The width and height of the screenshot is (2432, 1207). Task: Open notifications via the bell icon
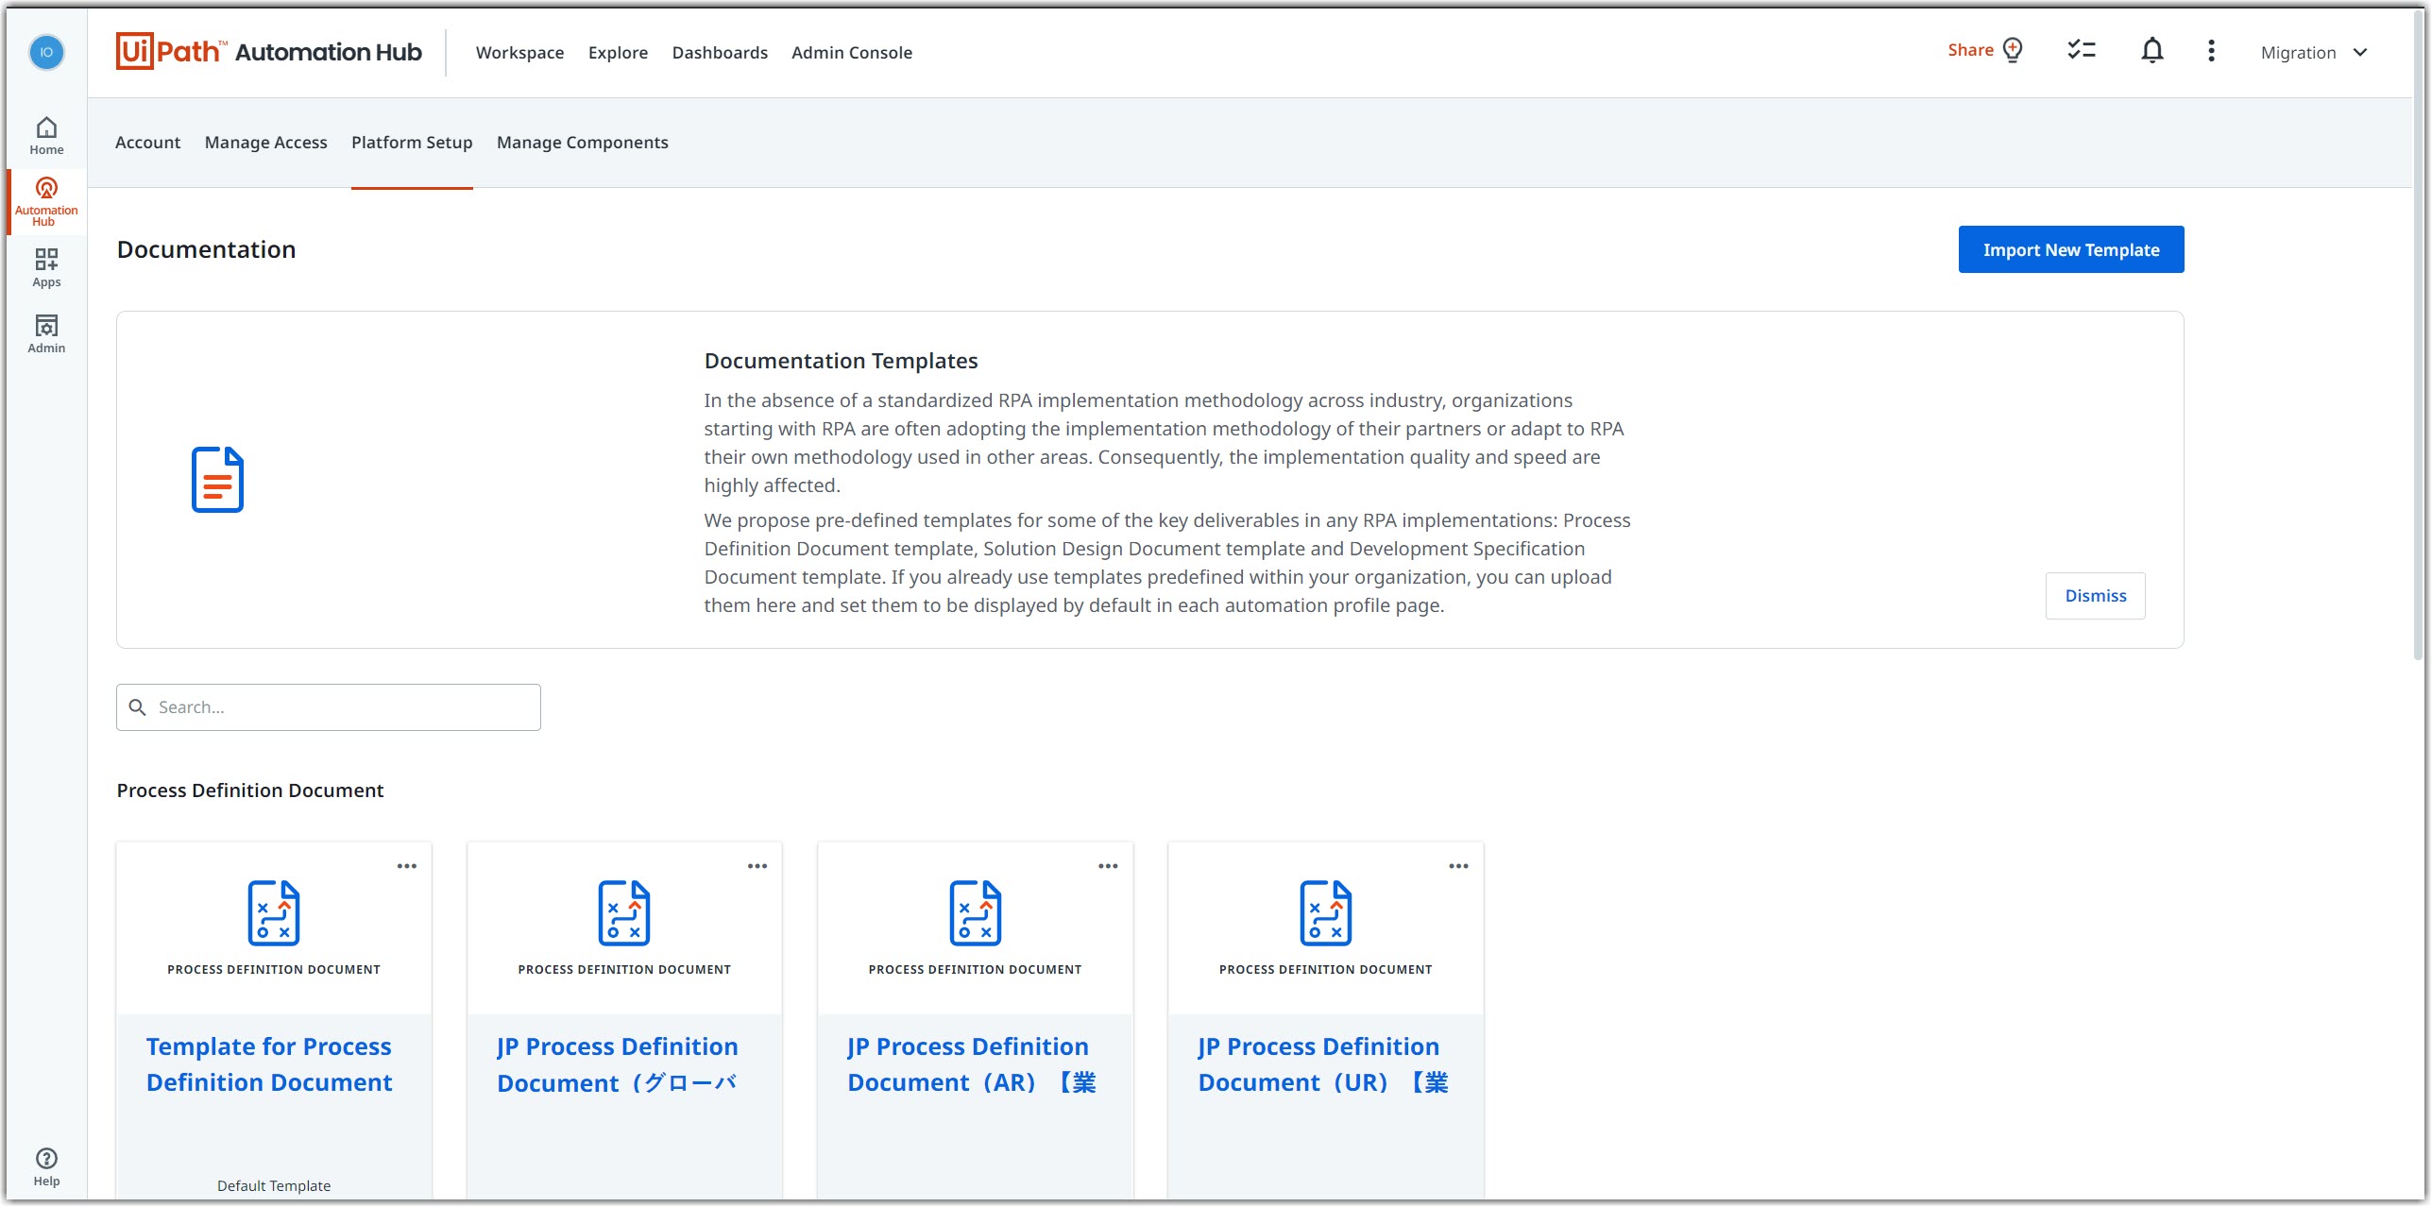[2151, 50]
